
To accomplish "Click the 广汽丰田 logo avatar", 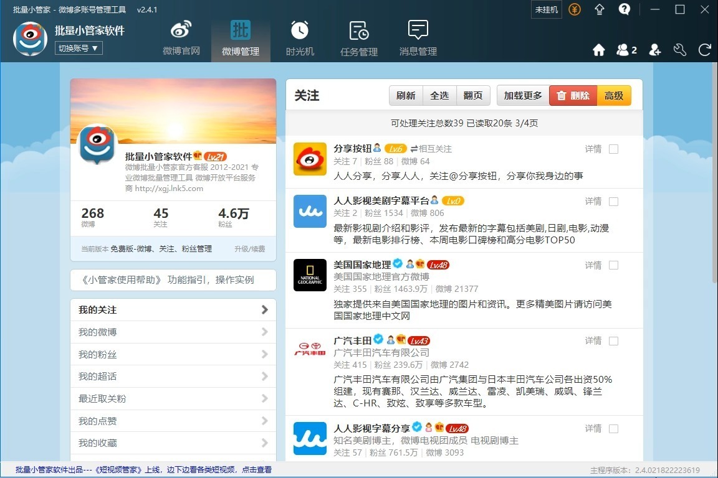I will click(310, 349).
